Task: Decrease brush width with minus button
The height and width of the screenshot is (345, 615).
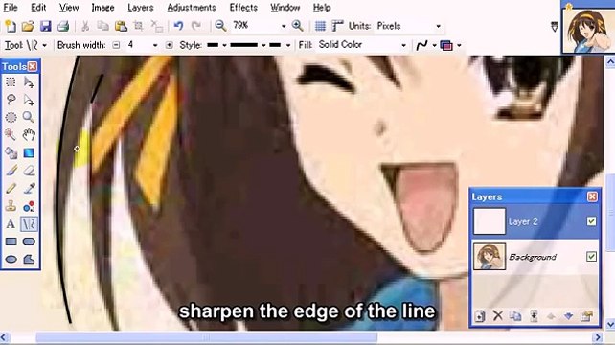Action: (116, 45)
